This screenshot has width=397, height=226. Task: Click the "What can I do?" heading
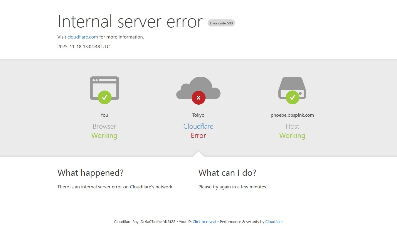click(x=227, y=173)
